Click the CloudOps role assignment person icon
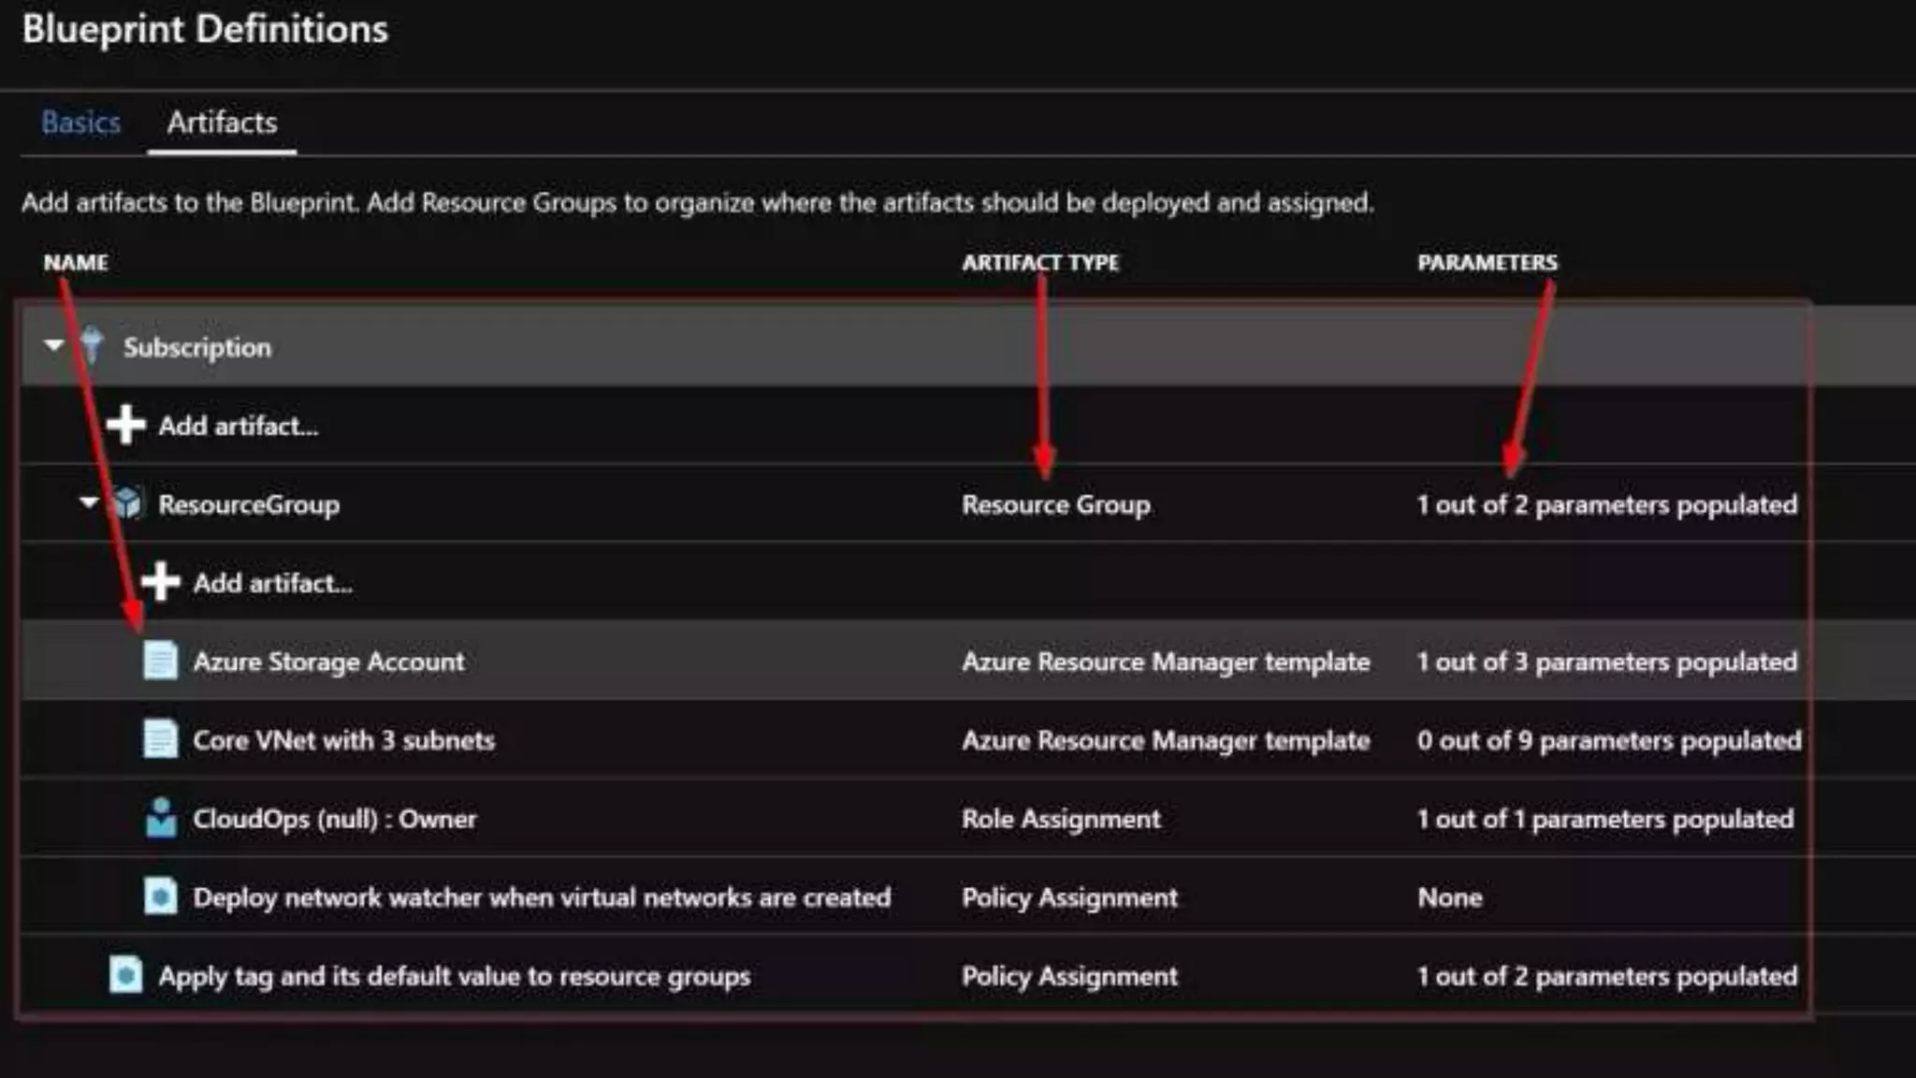 [161, 818]
